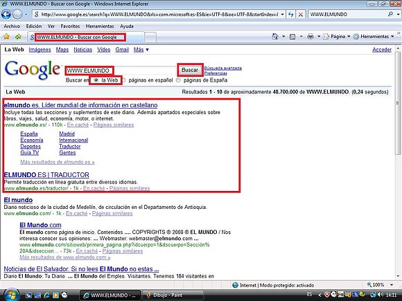Switch to 'Dibujo - Paint' taskbar window

[173, 295]
